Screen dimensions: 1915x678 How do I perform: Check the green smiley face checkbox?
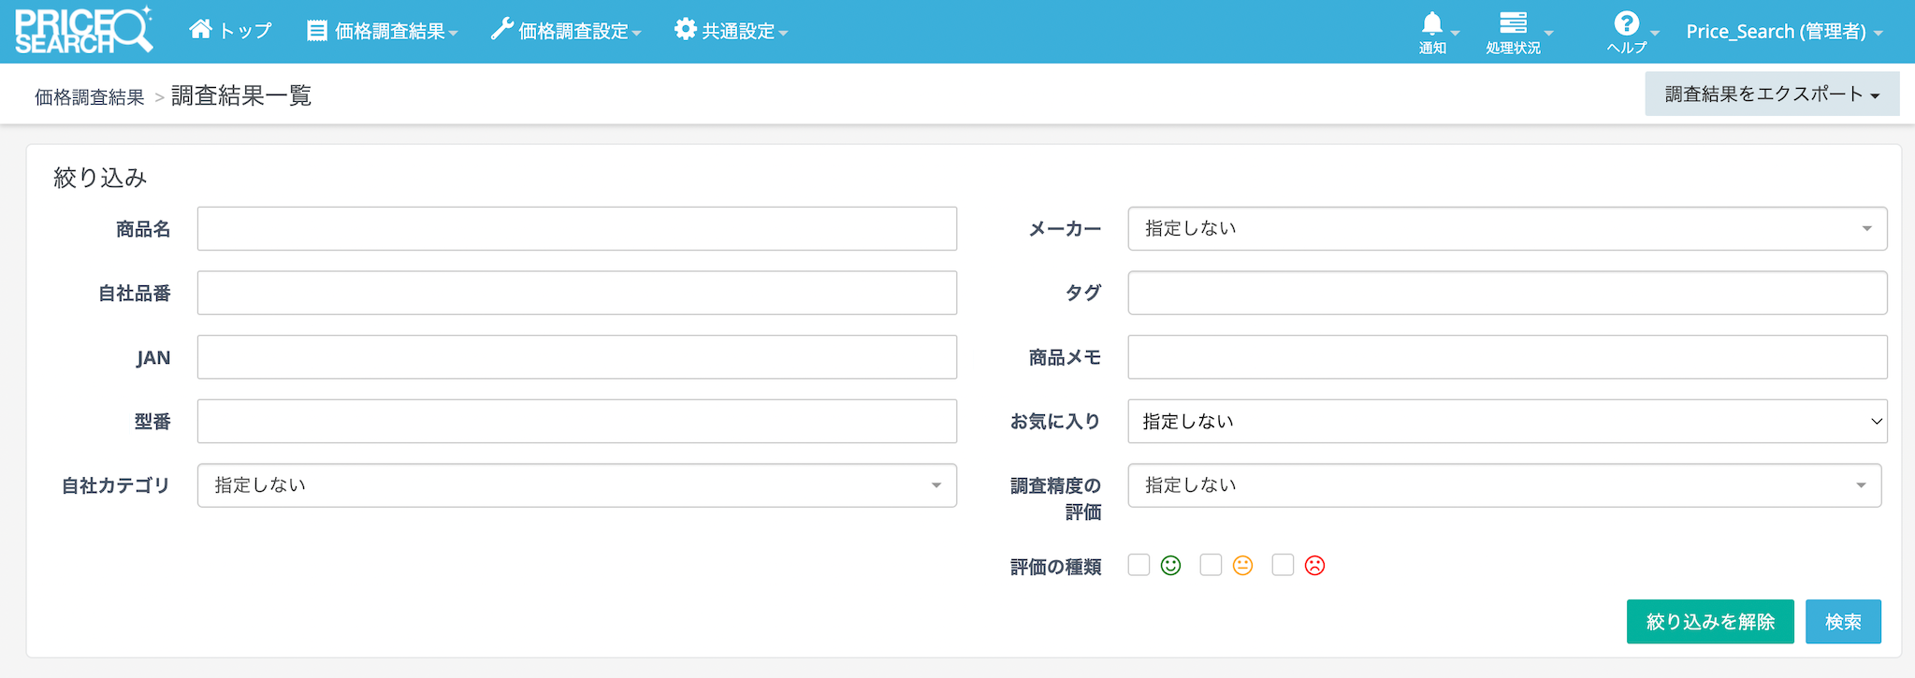point(1139,565)
